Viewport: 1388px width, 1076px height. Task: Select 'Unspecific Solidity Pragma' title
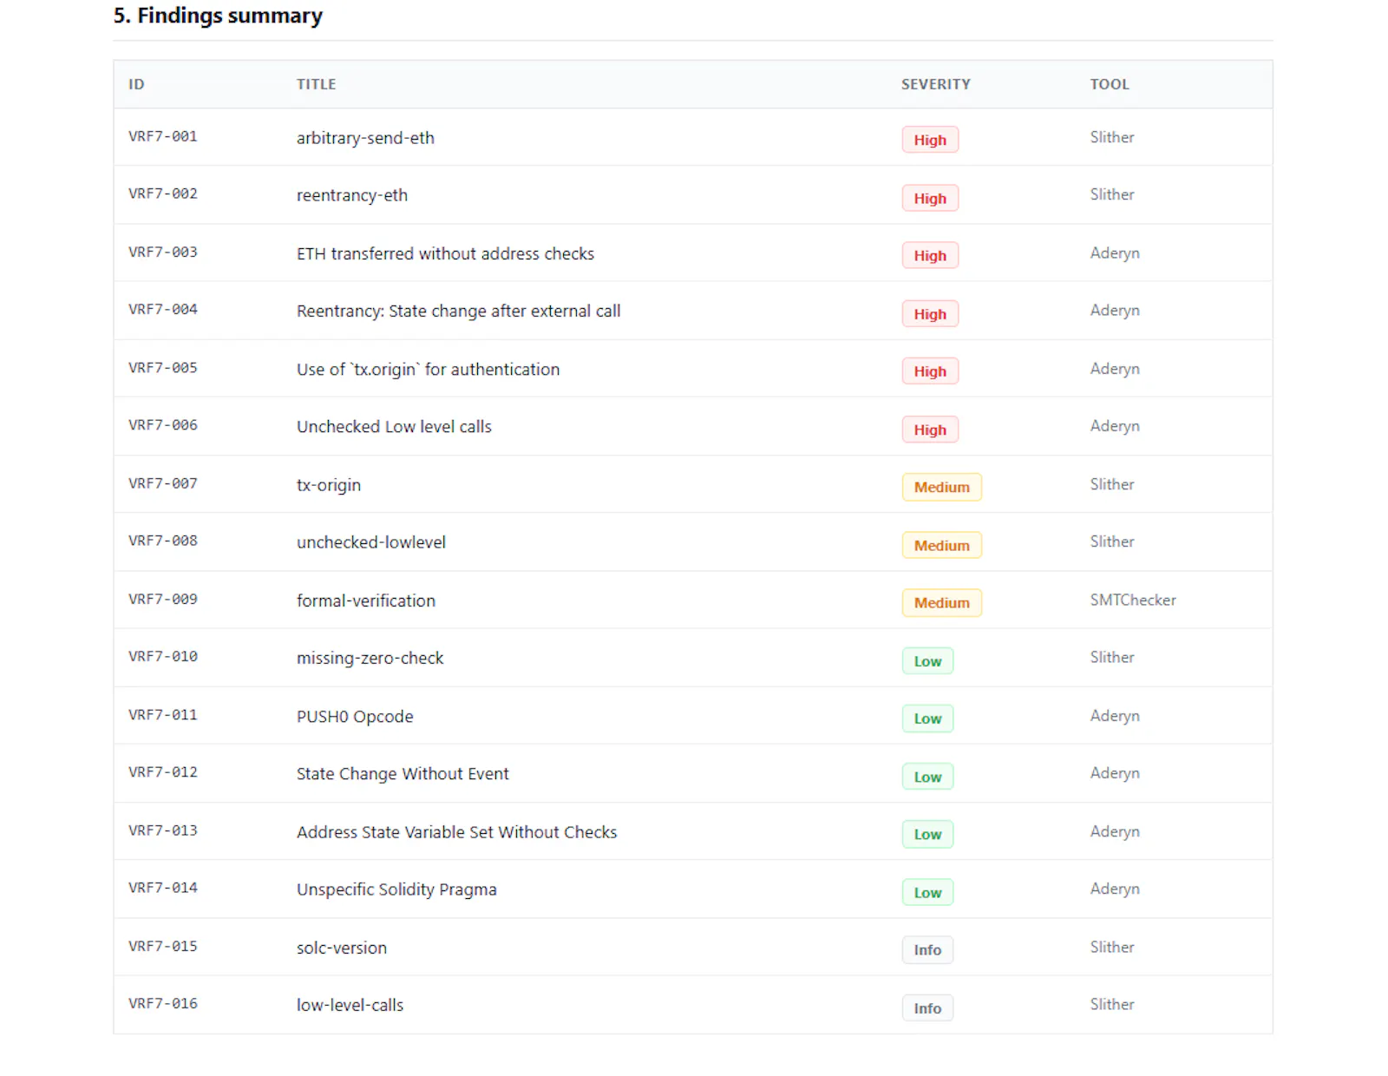(x=396, y=889)
